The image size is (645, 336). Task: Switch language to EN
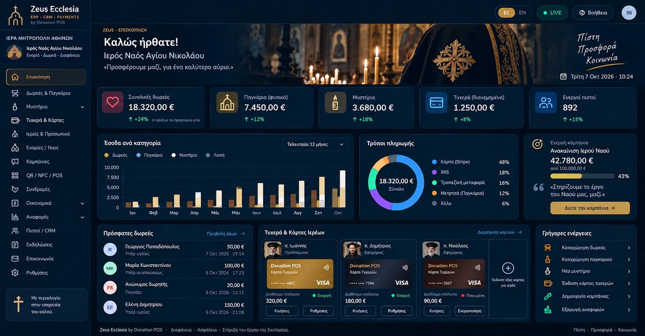522,13
